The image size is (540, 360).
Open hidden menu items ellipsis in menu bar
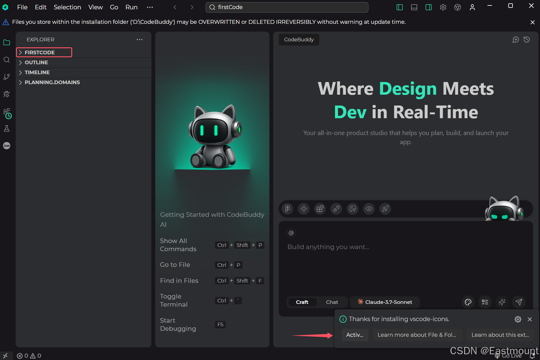tap(150, 7)
